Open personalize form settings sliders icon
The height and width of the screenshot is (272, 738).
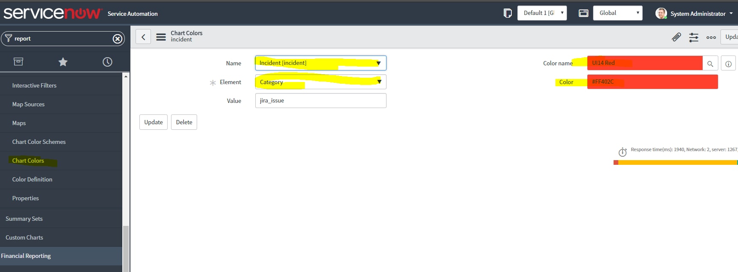[x=694, y=37]
